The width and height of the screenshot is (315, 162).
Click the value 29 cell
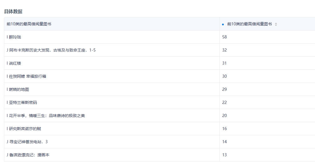(267, 89)
